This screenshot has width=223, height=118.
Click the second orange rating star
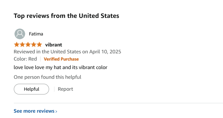coord(22,45)
